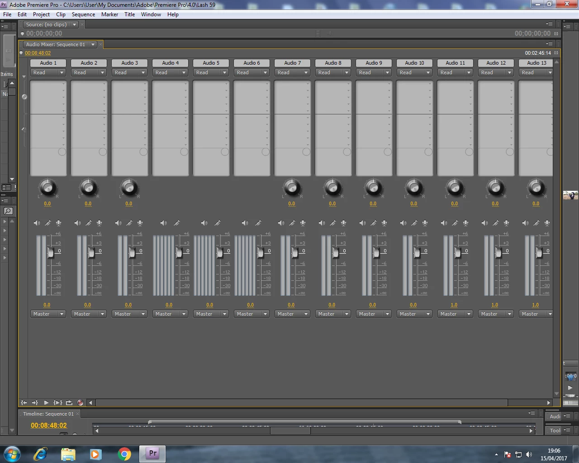Click the mixer timecode 00:08:48:02

coord(38,53)
